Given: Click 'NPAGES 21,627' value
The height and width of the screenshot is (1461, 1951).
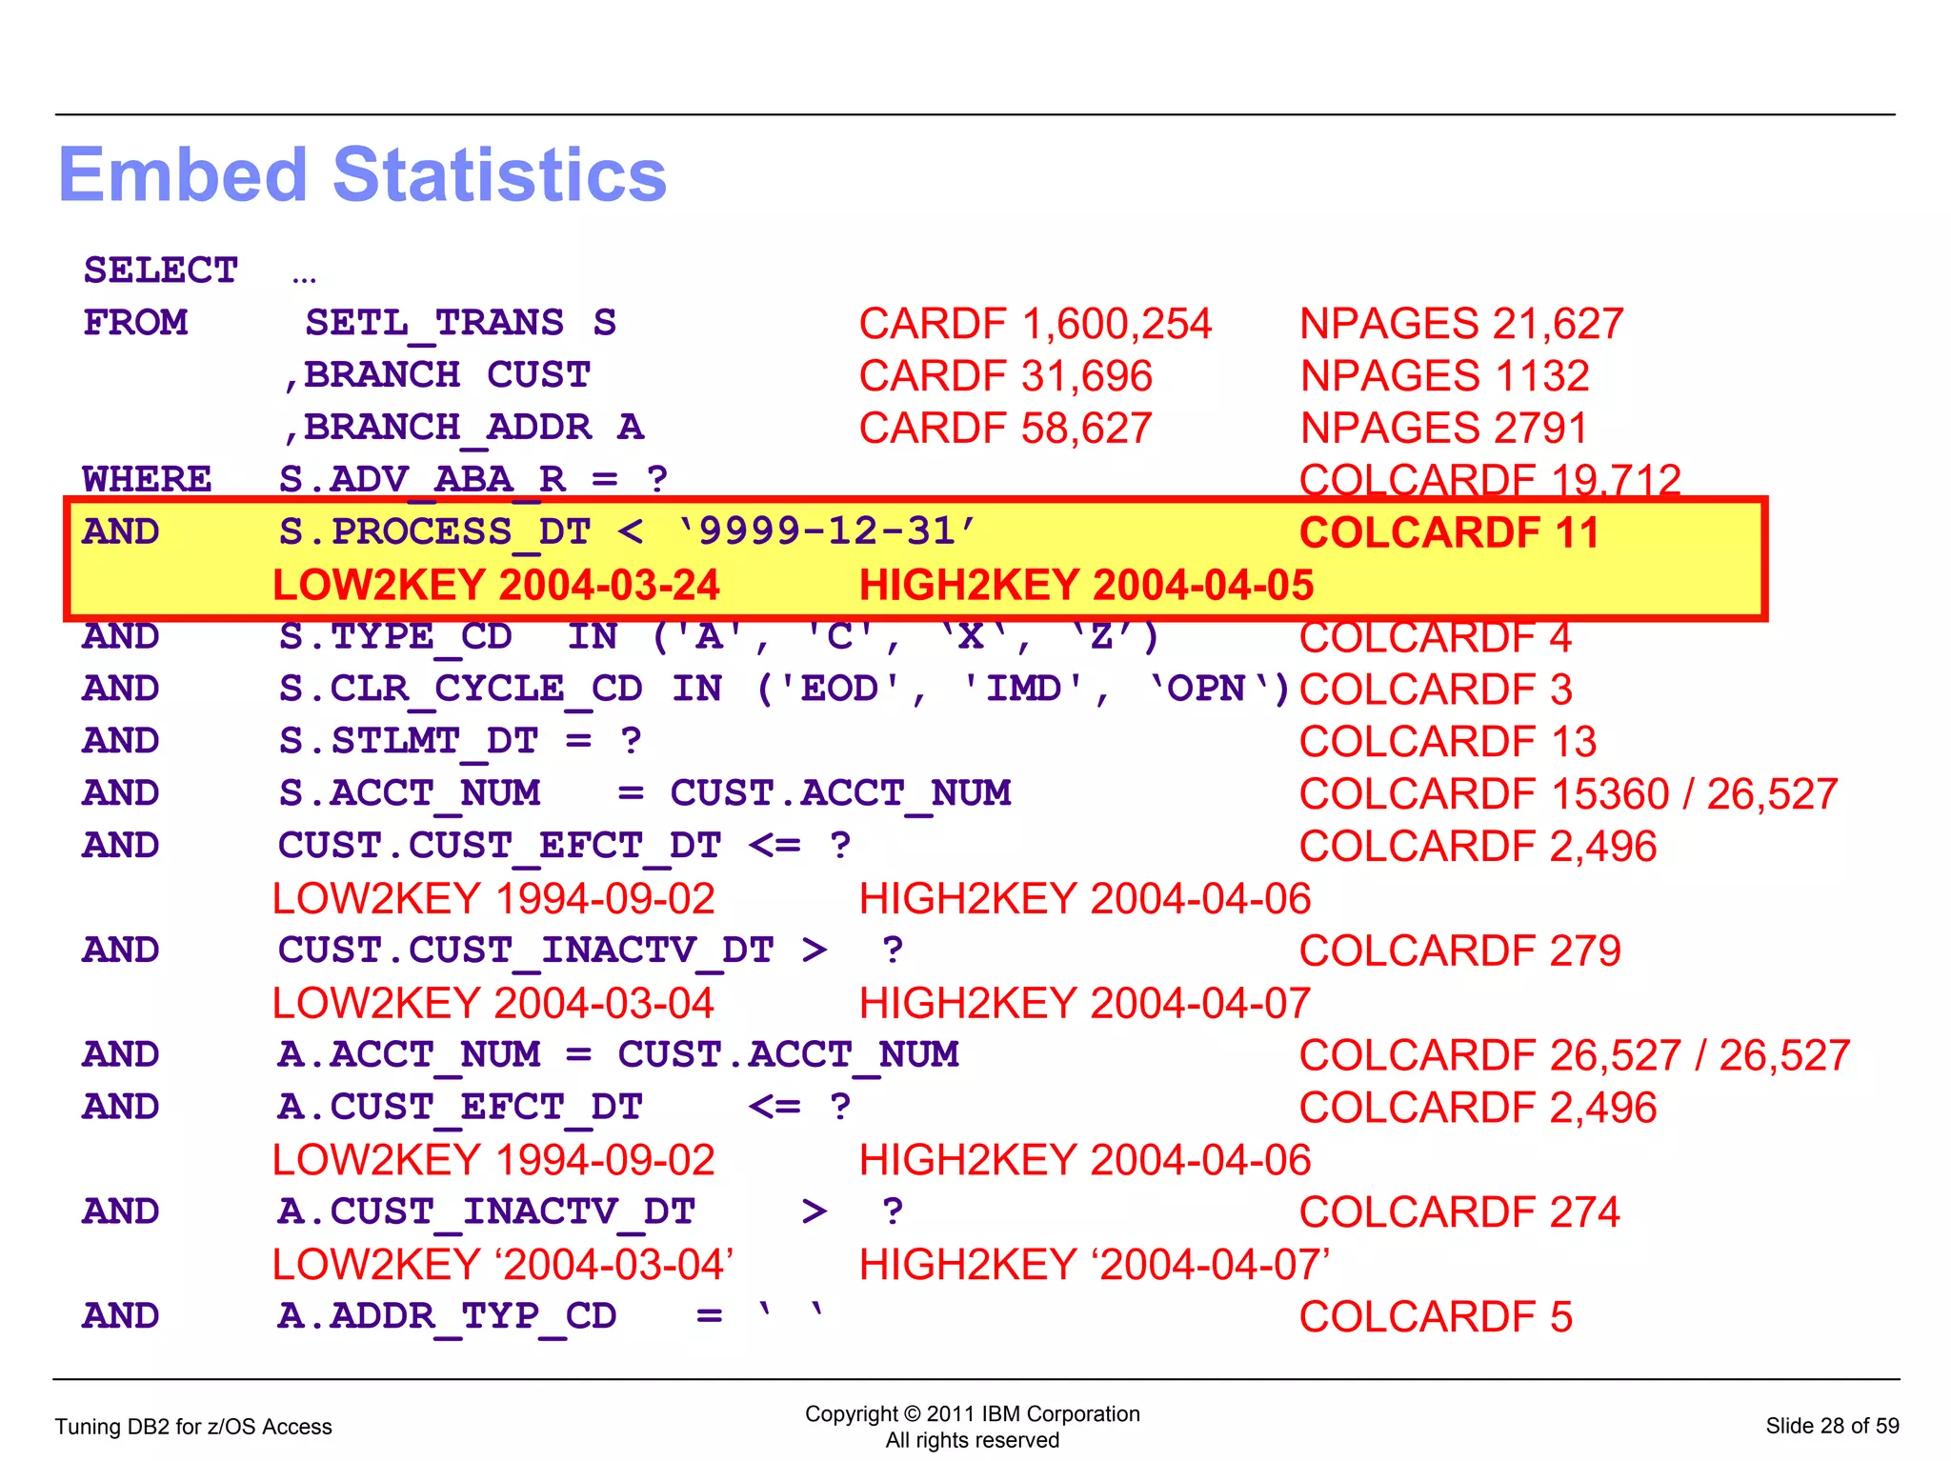Looking at the screenshot, I should (1462, 324).
